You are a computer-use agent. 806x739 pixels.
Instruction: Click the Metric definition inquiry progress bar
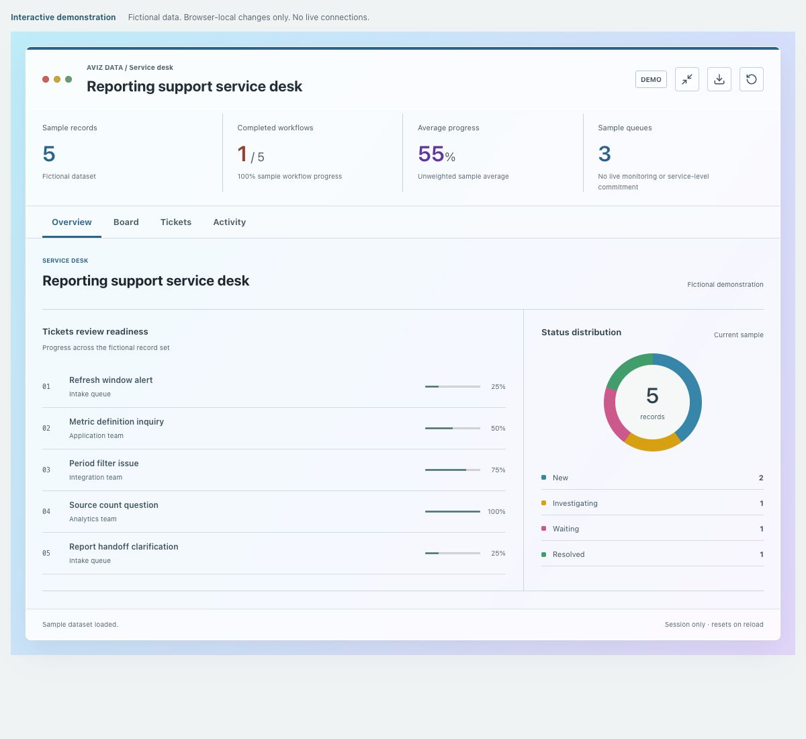click(x=453, y=429)
